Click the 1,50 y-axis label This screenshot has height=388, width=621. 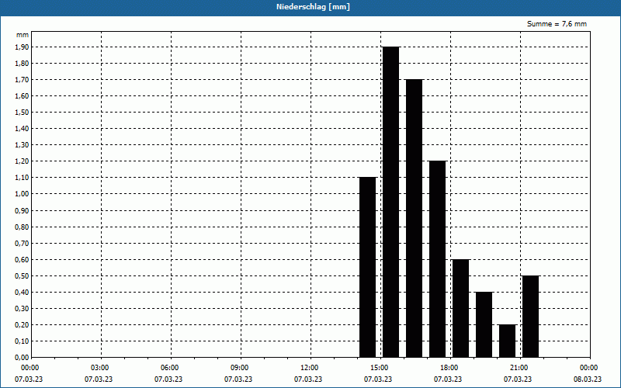(22, 113)
